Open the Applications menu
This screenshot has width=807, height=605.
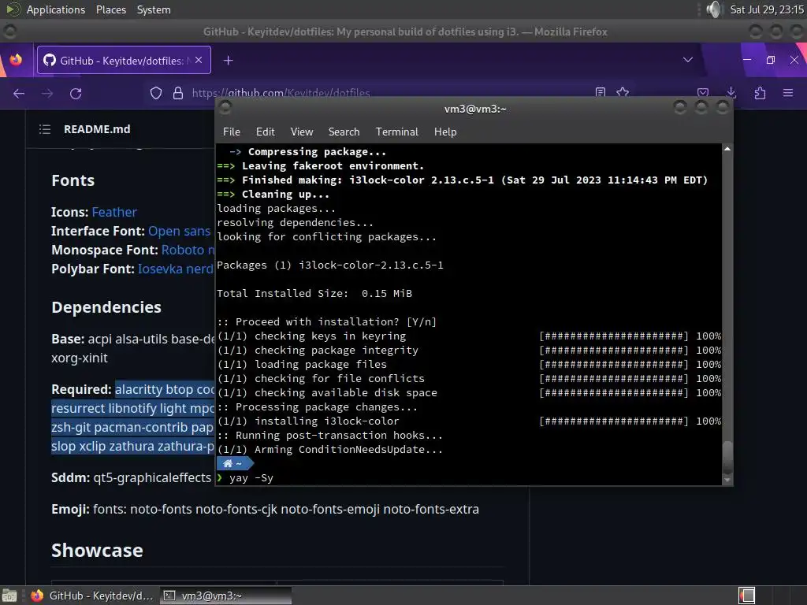point(56,9)
